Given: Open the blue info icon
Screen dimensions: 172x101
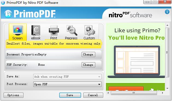Looking at the screenshot, I should (x=167, y=12).
